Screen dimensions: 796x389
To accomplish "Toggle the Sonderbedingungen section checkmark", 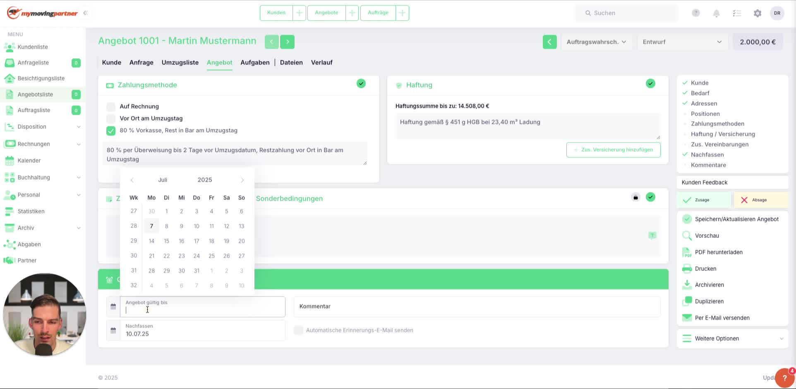I will (650, 197).
